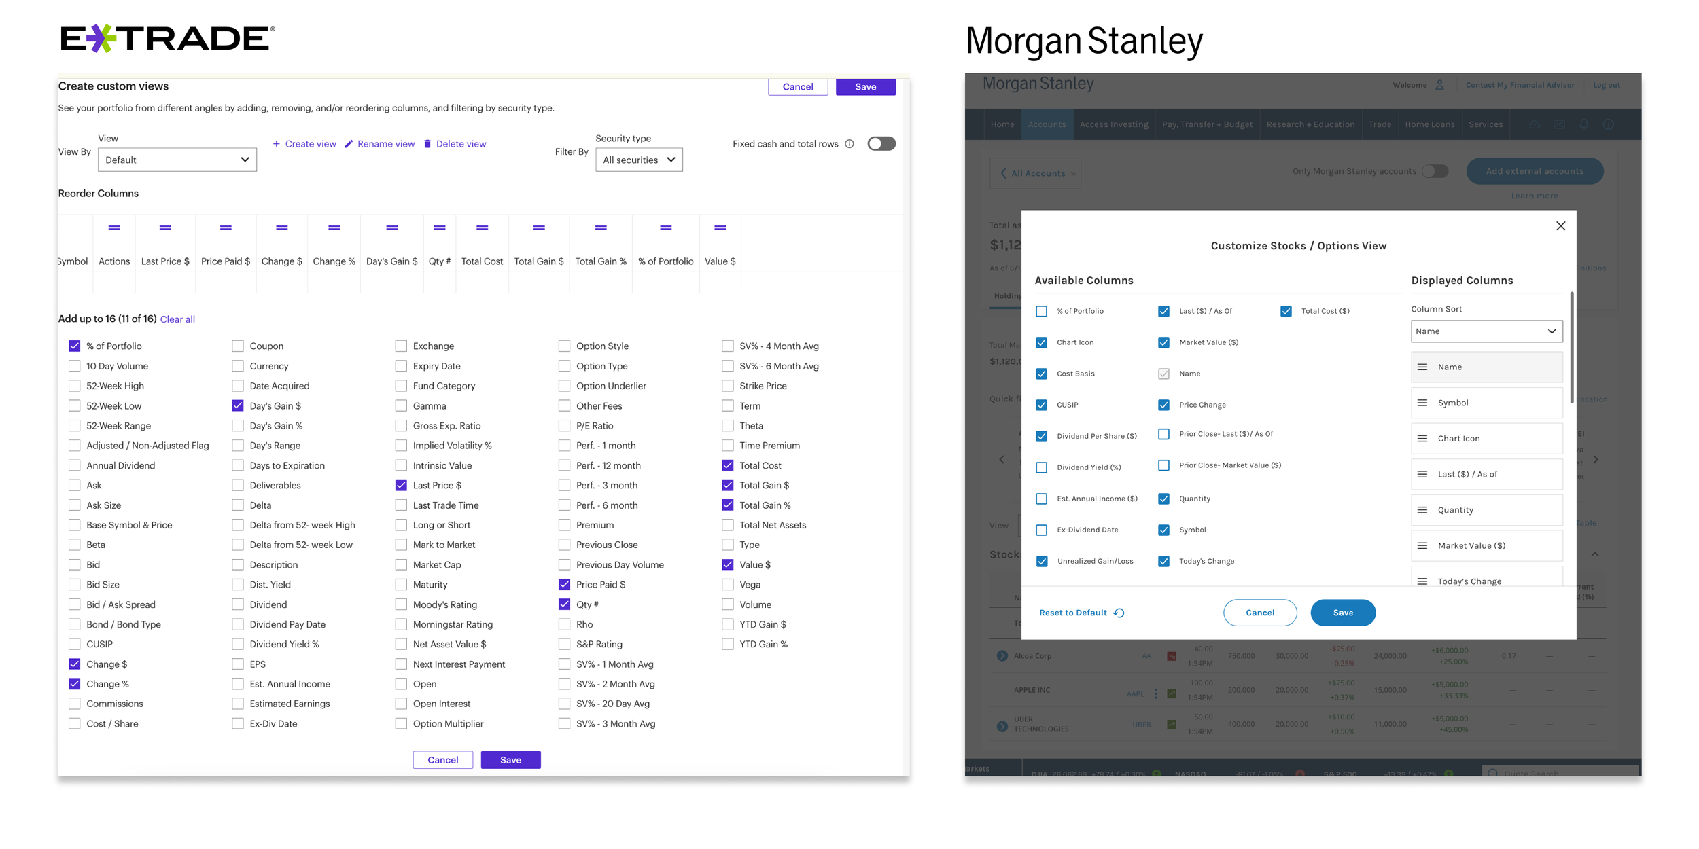Open the View By Default dropdown
This screenshot has width=1699, height=849.
pyautogui.click(x=177, y=160)
